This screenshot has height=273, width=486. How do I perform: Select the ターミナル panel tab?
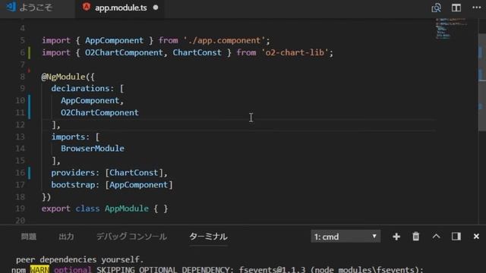208,237
